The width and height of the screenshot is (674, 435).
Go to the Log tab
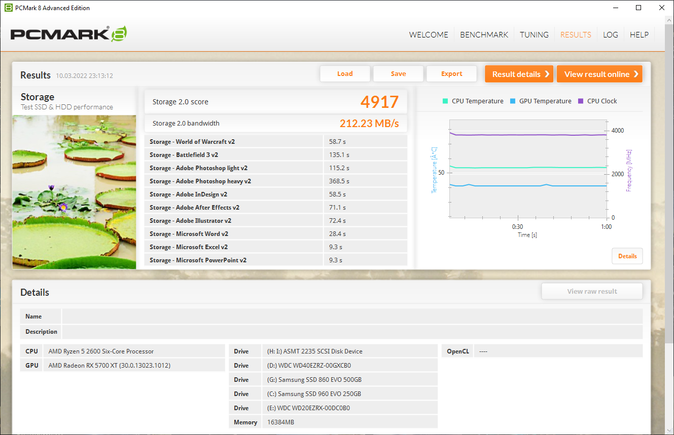pos(611,34)
